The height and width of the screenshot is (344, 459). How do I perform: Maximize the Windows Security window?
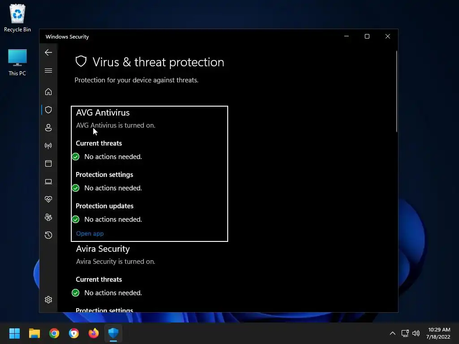click(367, 36)
